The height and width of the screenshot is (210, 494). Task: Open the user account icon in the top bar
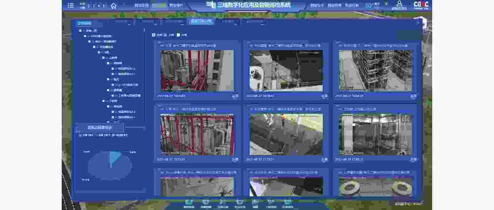(x=399, y=3)
